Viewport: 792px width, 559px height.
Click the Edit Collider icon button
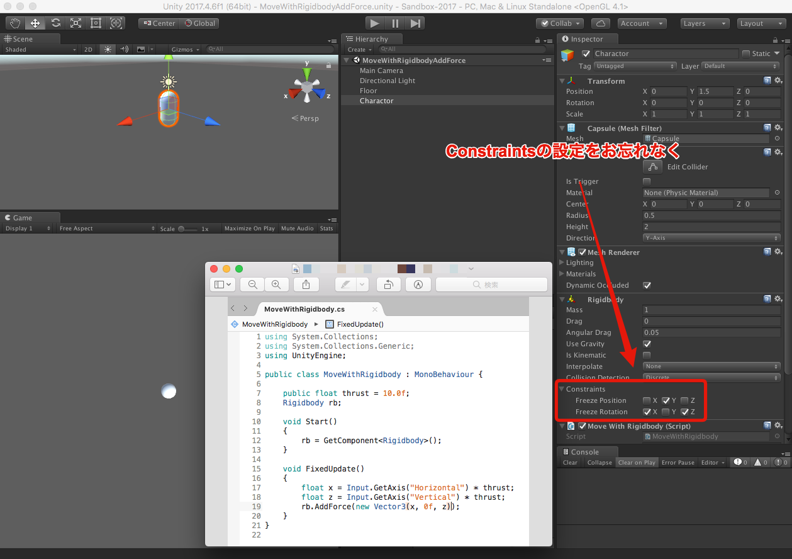point(653,167)
